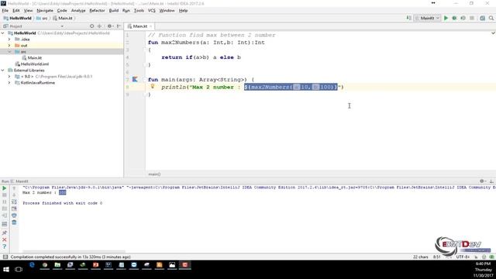The width and height of the screenshot is (496, 279).
Task: Click 'Process finished with exit code 0' line
Action: pos(62,203)
